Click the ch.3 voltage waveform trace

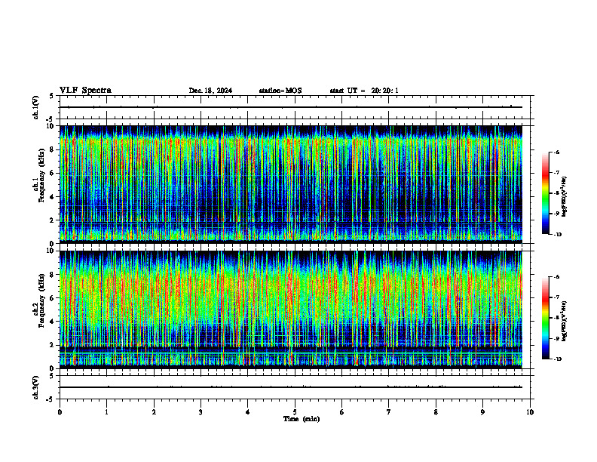[x=291, y=387]
